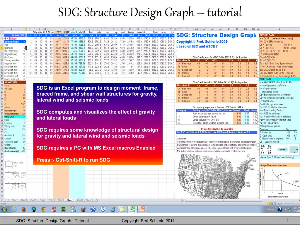The width and height of the screenshot is (300, 225).
Task: Select Page Break Preview in status bar
Action: pos(275,204)
